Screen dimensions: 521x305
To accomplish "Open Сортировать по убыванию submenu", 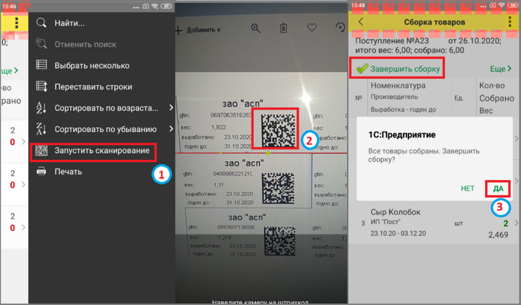I will click(102, 129).
